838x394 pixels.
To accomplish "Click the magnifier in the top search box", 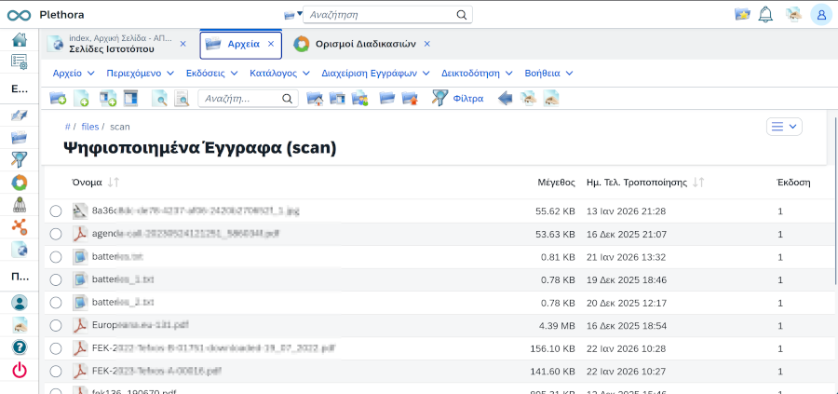I will point(462,15).
